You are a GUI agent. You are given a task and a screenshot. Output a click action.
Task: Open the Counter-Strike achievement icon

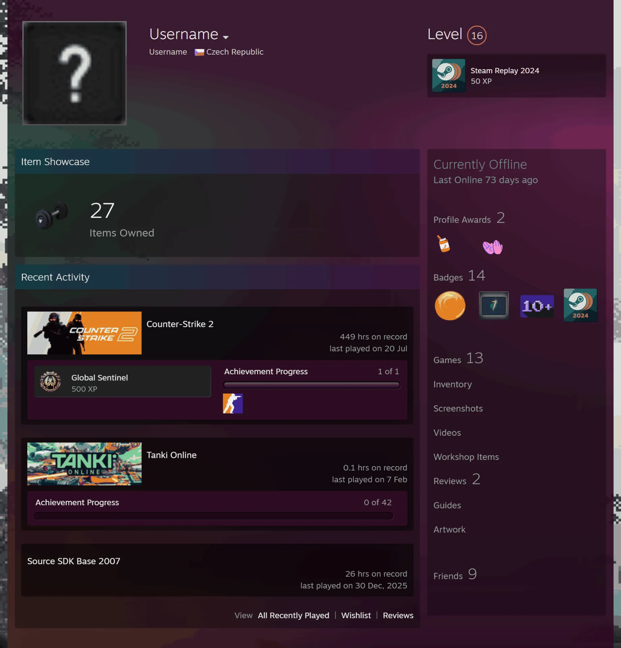click(x=233, y=403)
